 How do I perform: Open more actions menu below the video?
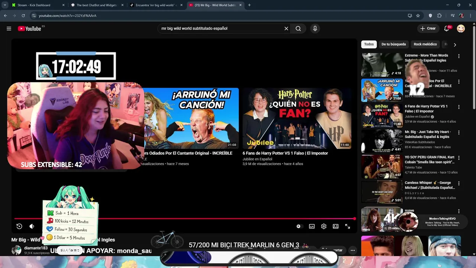pyautogui.click(x=353, y=250)
